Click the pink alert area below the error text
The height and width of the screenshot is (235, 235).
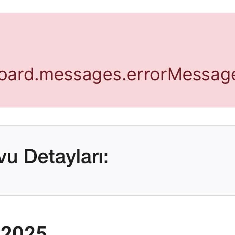coord(117,96)
